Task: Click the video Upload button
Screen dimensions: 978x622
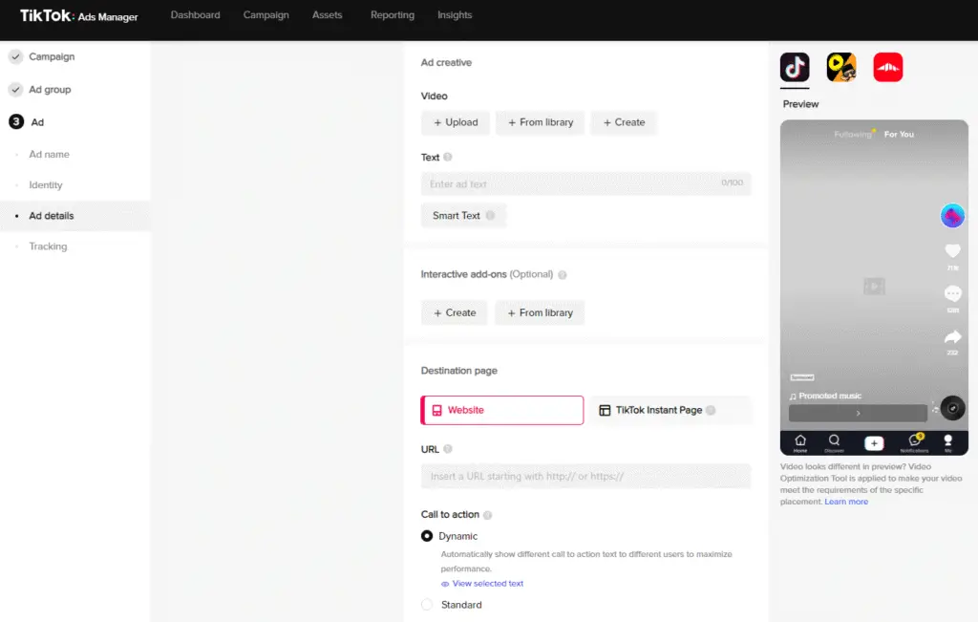Action: coord(456,122)
